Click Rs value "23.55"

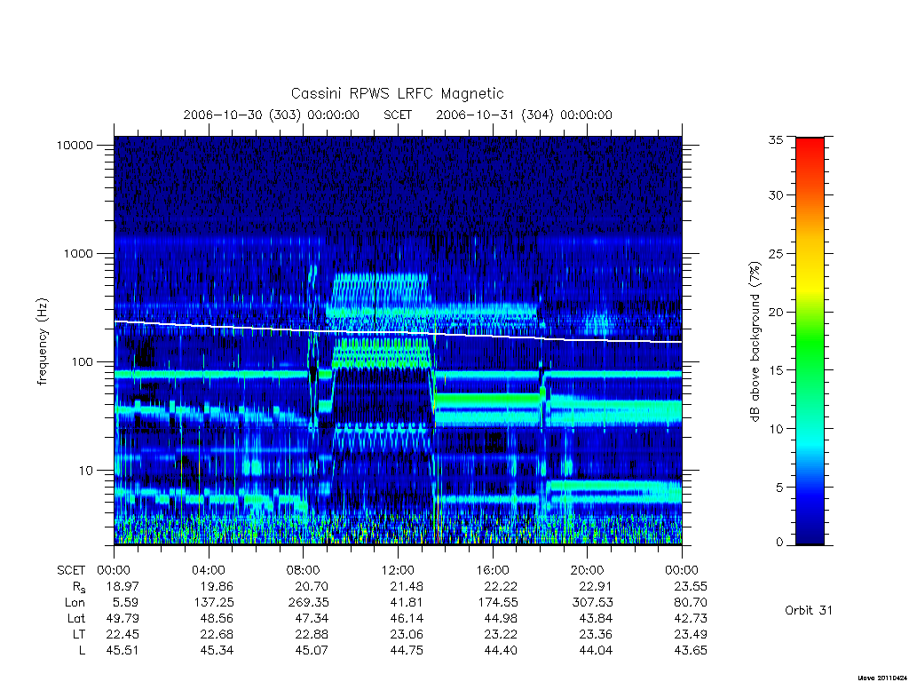(x=691, y=586)
